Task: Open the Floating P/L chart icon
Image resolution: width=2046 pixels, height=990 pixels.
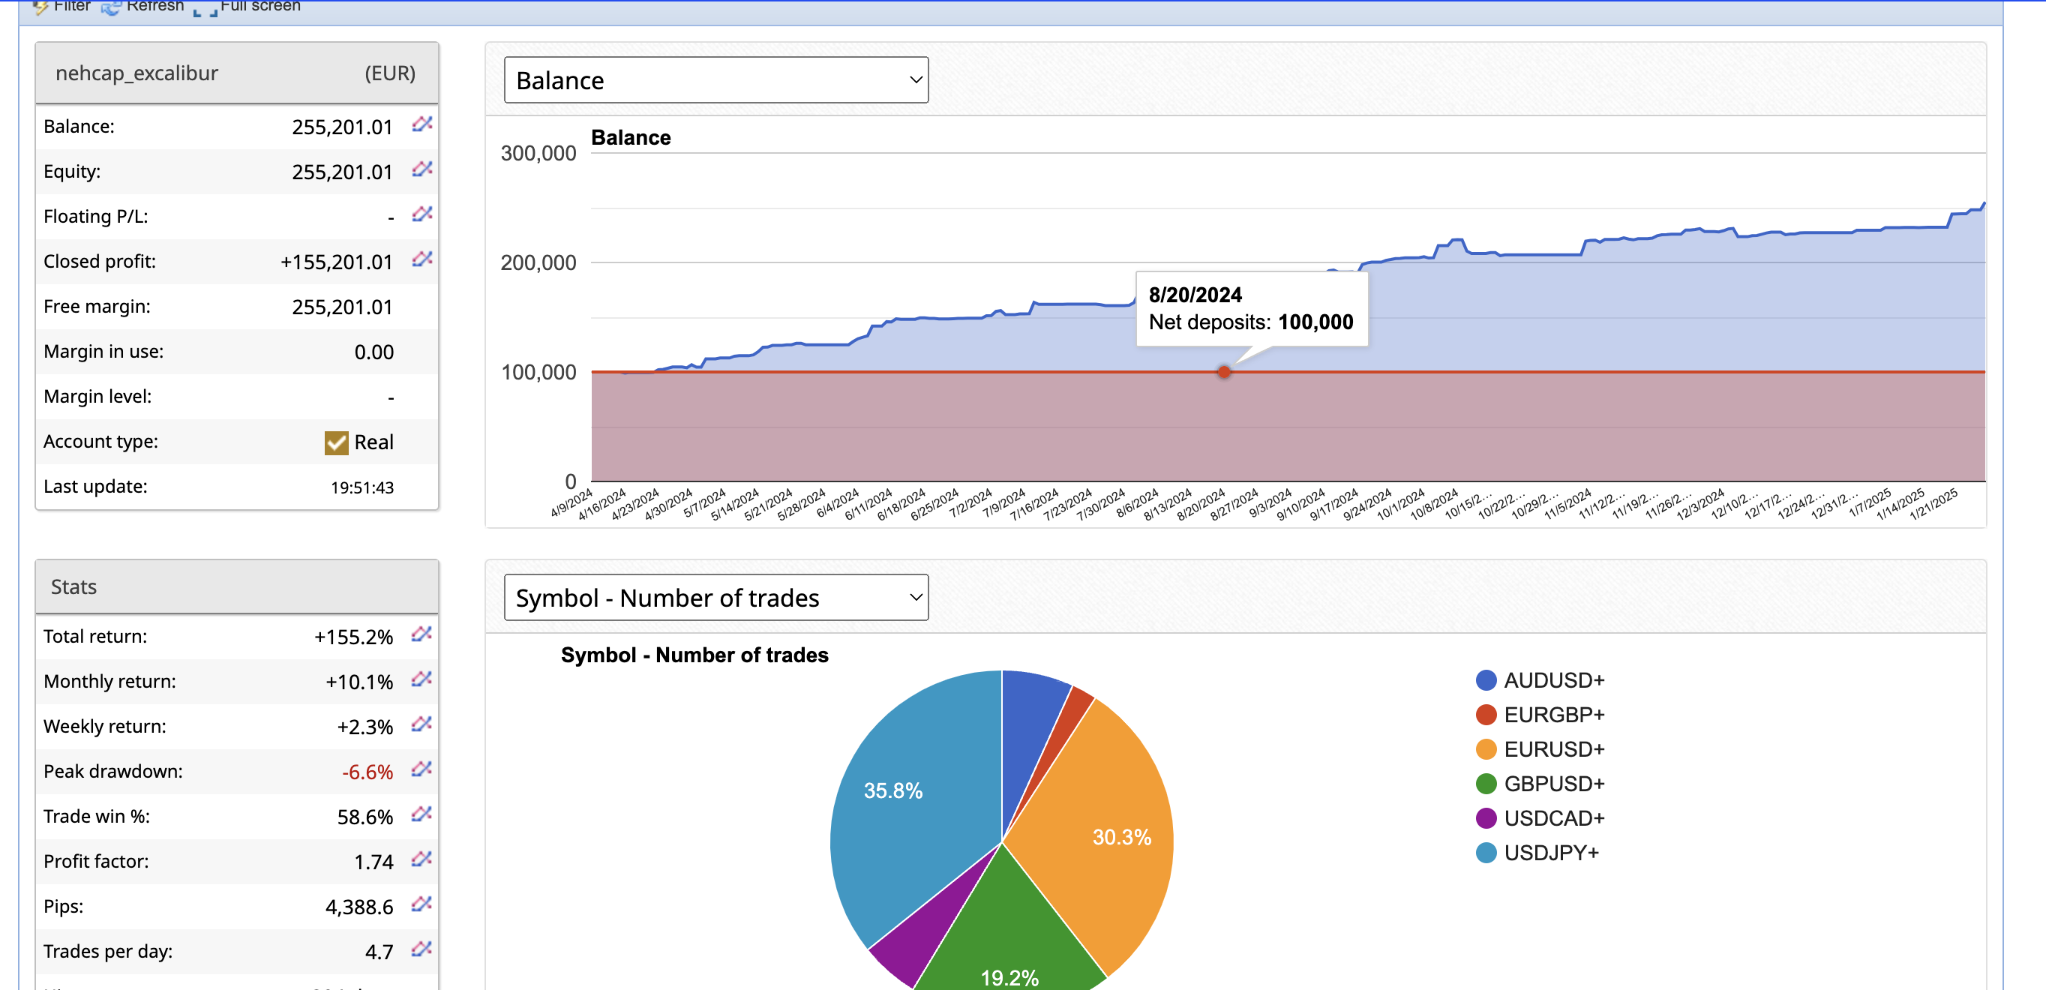Action: (421, 214)
